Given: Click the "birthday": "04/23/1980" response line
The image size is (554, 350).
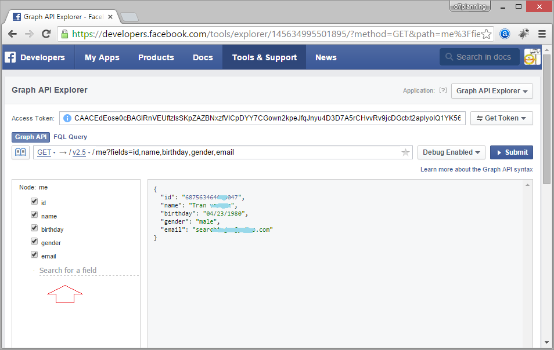Looking at the screenshot, I should point(204,213).
